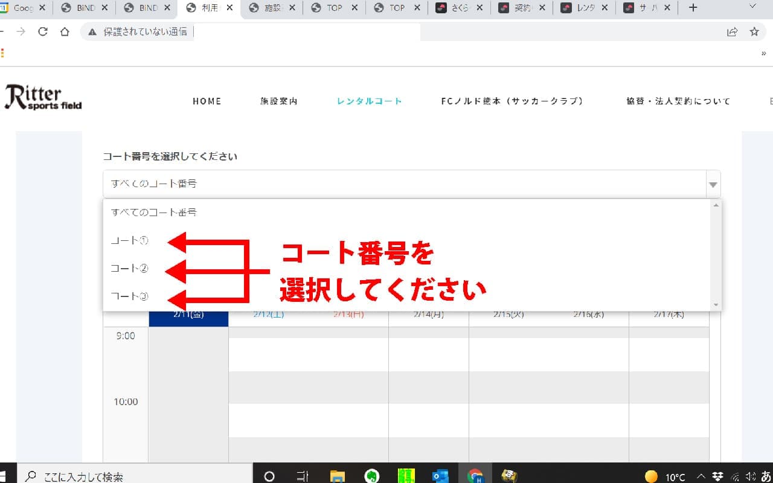773x483 pixels.
Task: Open File Explorer from the taskbar
Action: pyautogui.click(x=337, y=476)
